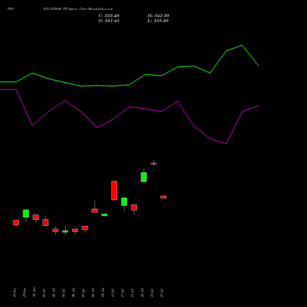Click the open value O: 341.45
Viewport: 307px width, 307px height.
tap(109, 21)
